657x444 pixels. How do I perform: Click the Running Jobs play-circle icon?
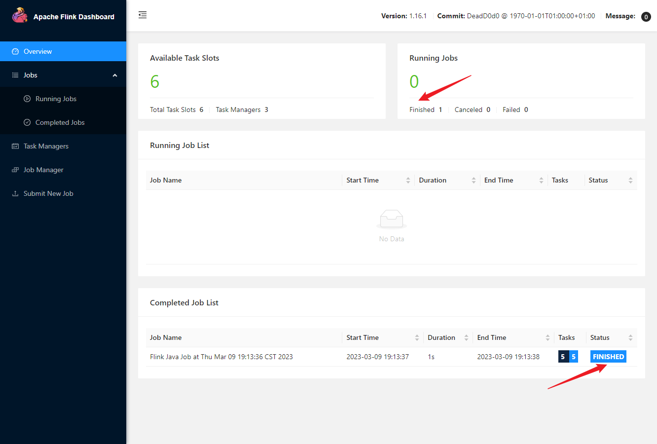click(27, 99)
